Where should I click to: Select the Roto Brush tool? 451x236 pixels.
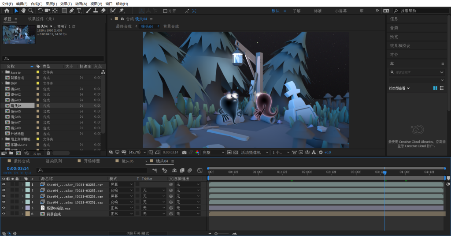point(113,11)
